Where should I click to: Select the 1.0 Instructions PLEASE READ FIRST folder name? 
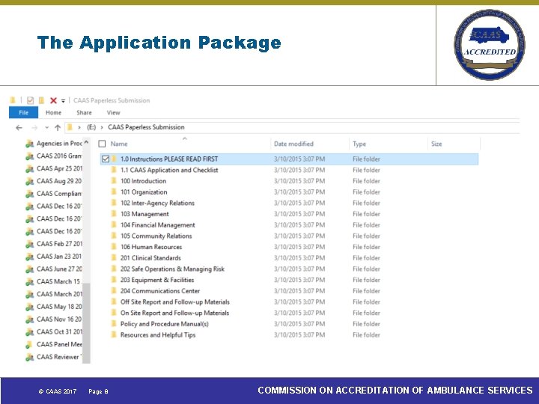pos(169,159)
